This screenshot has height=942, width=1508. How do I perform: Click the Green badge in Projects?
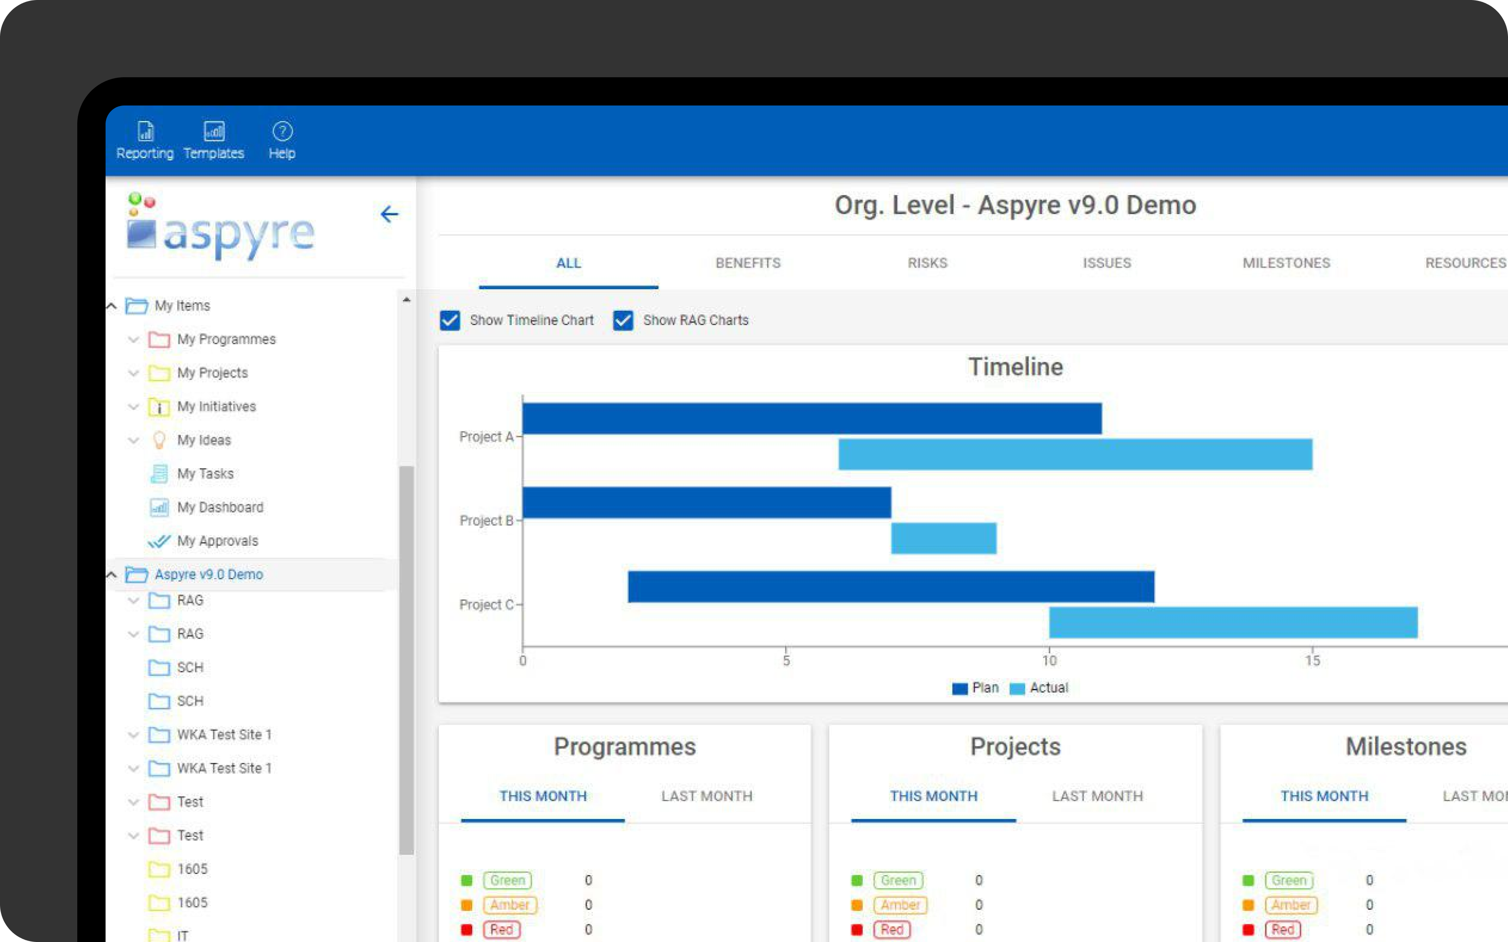click(898, 880)
